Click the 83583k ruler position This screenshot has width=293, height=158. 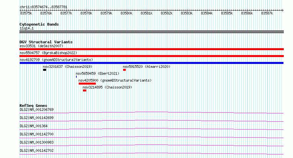187,13
